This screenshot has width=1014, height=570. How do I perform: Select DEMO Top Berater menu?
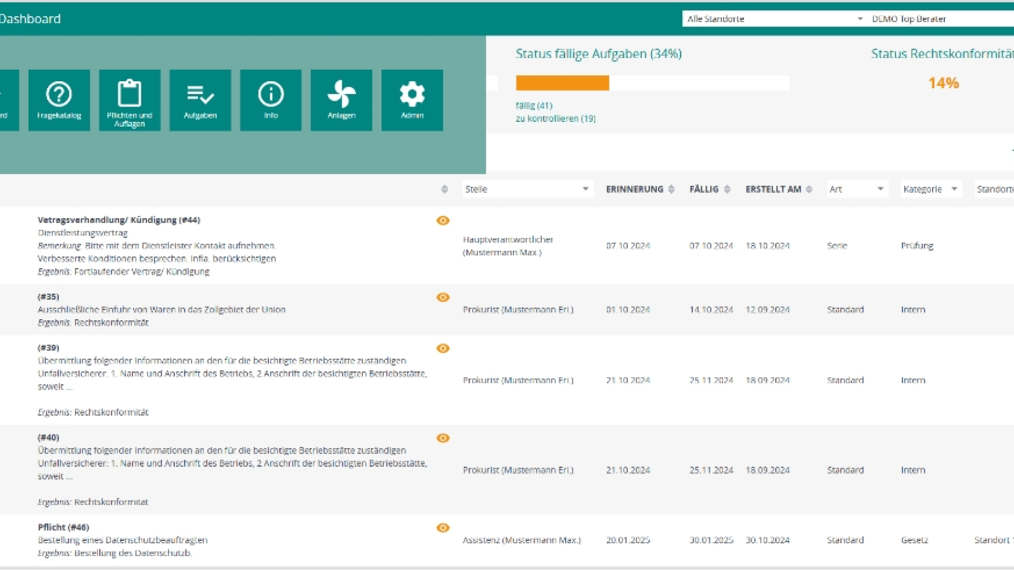(909, 18)
